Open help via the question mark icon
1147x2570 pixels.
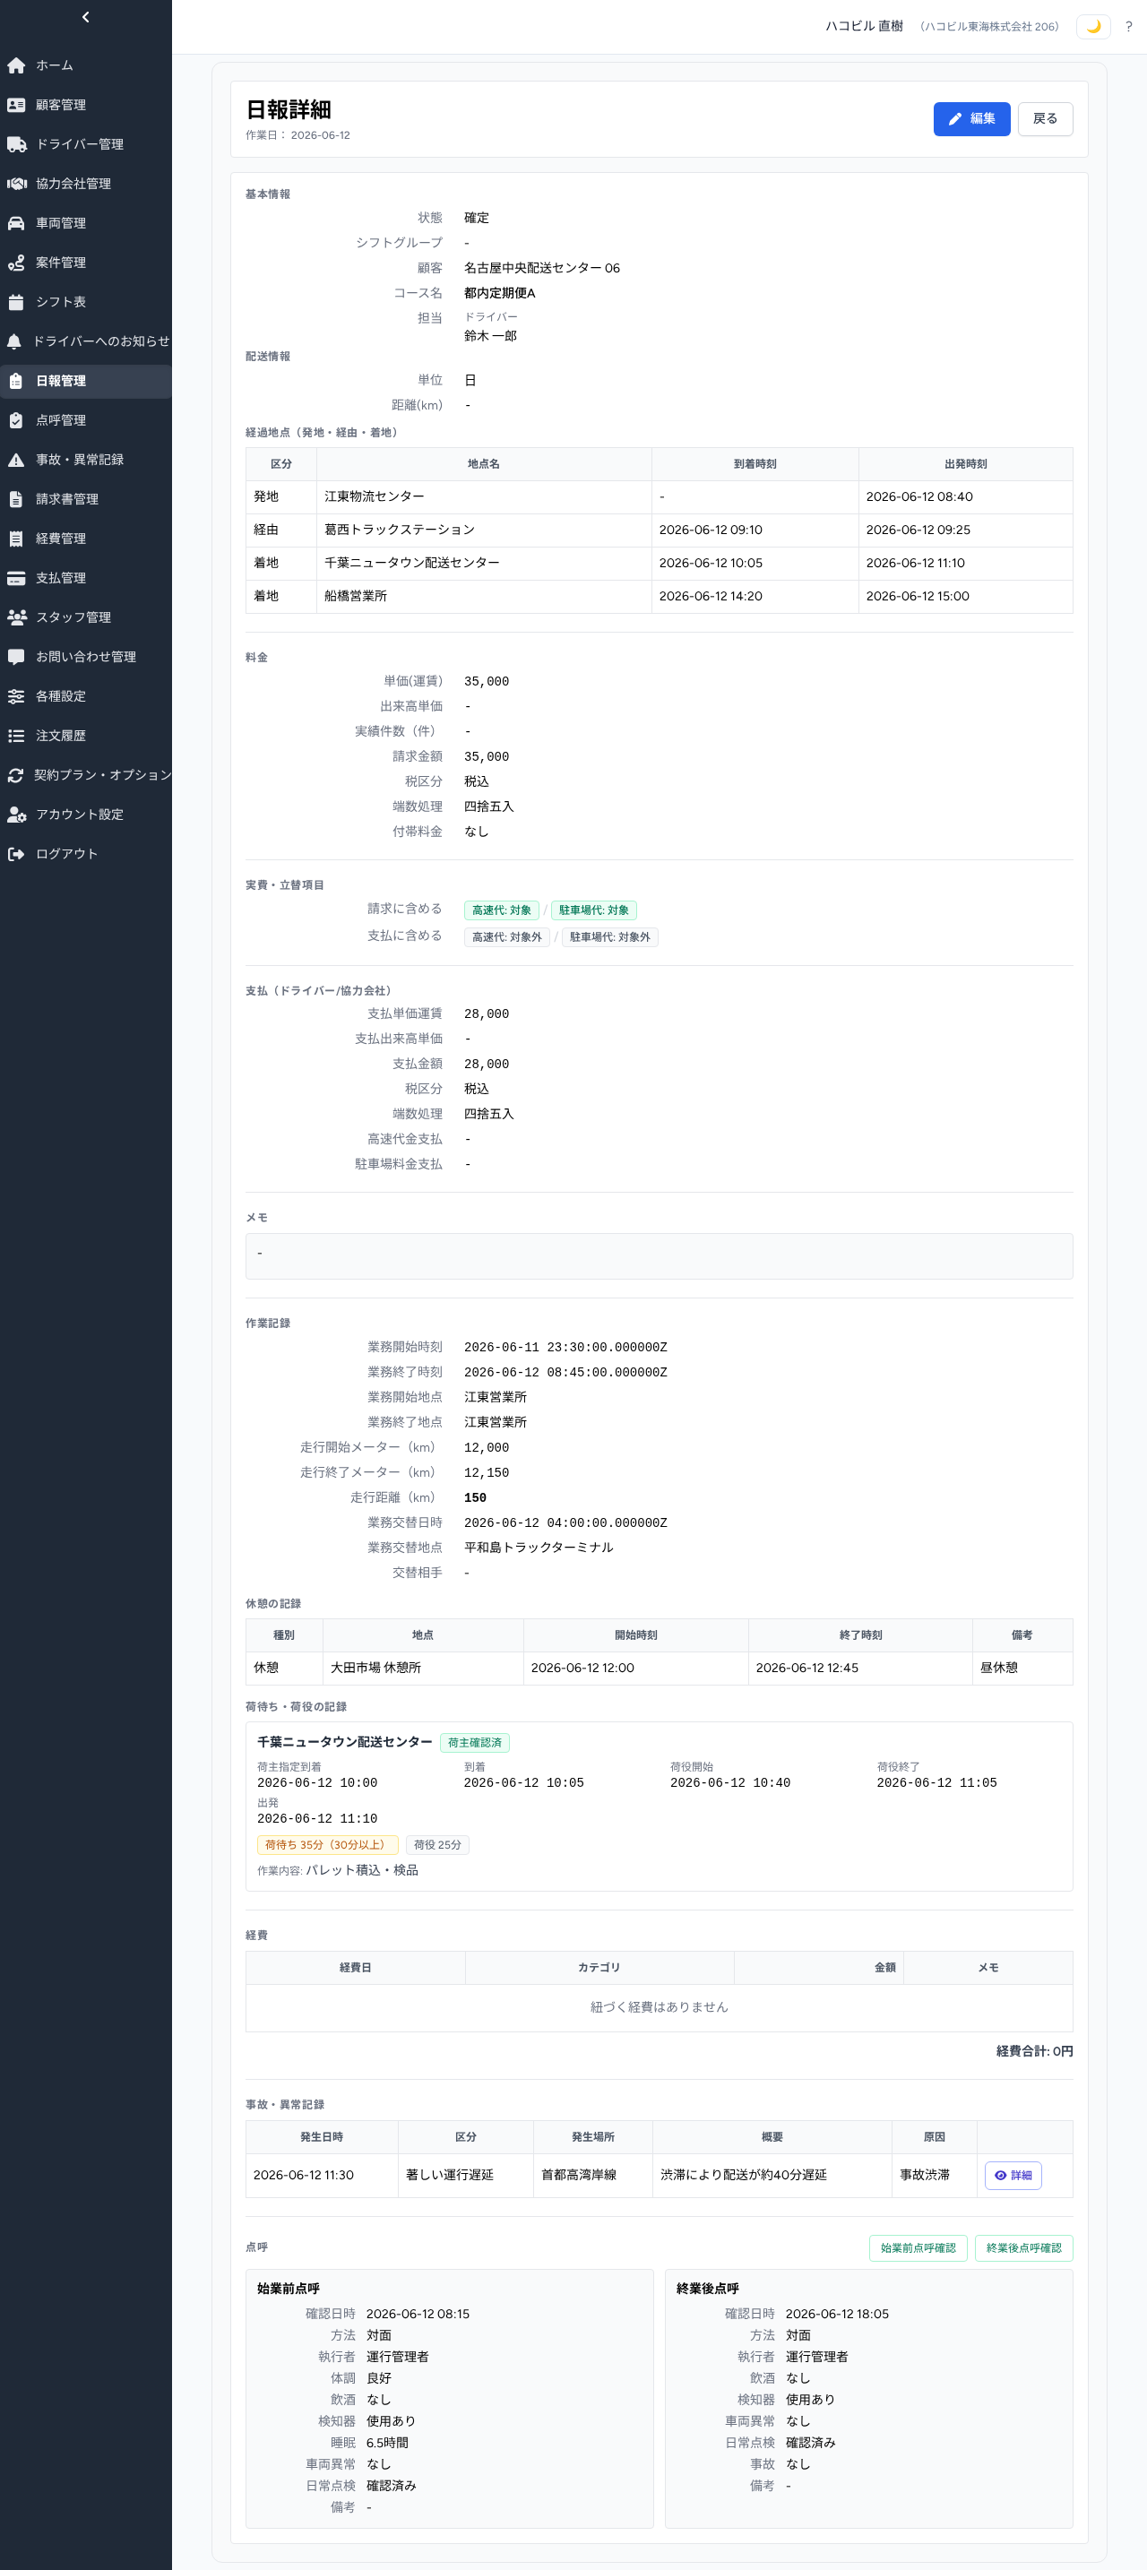tap(1128, 27)
